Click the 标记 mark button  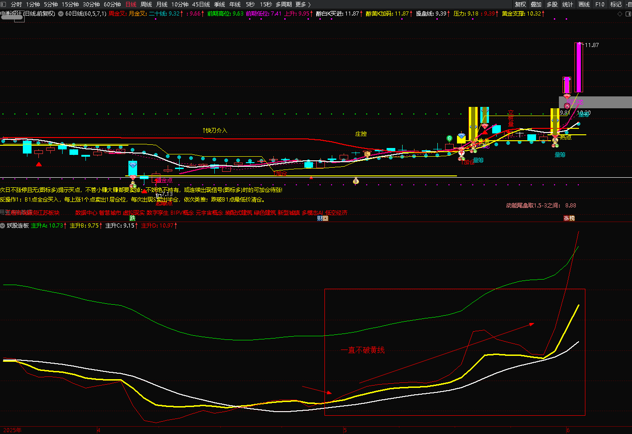616,5
